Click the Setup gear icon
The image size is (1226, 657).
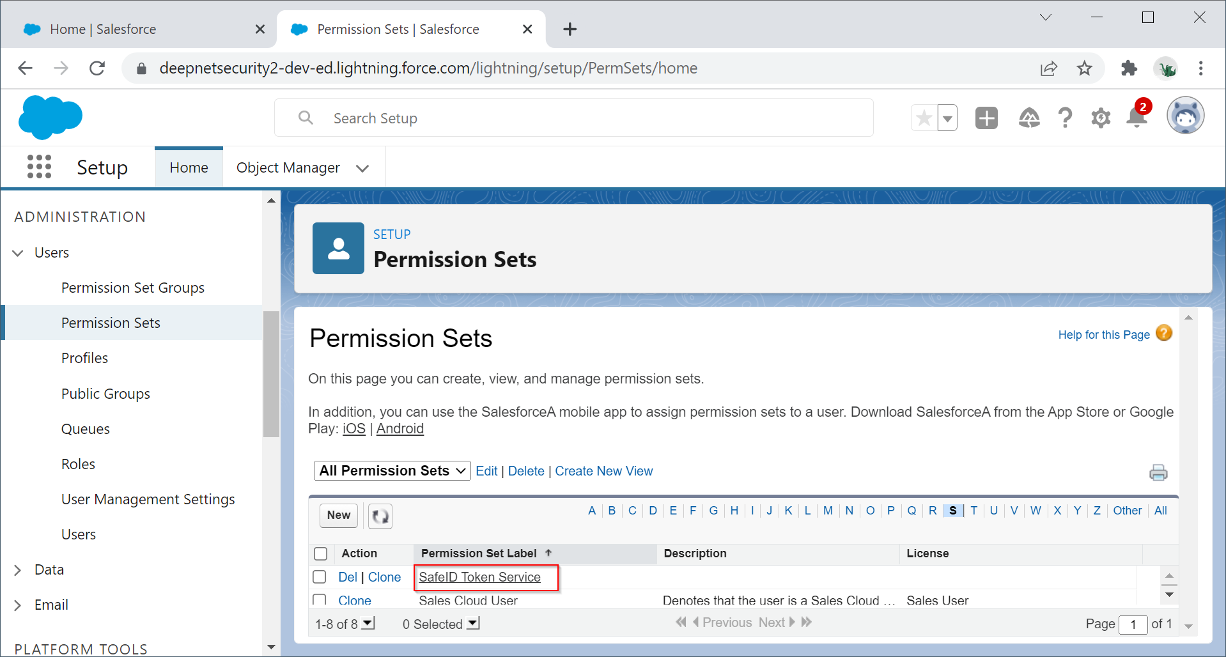click(x=1100, y=118)
